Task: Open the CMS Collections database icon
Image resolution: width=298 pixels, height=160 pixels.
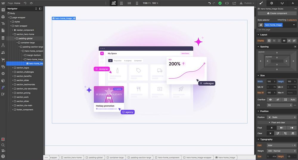Action: 3,38
